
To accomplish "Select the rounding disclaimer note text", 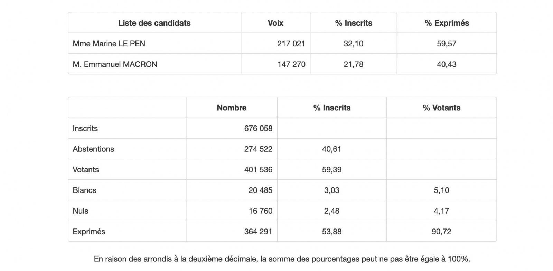I will 282,259.
